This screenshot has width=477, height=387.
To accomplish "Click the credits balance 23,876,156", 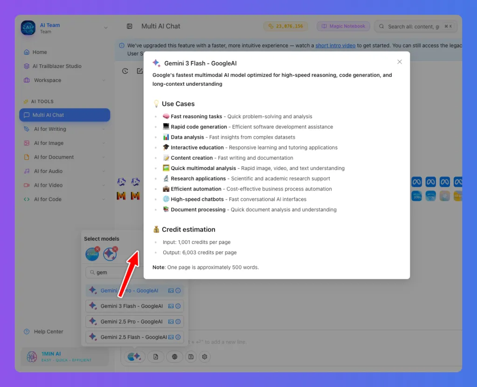I will click(x=285, y=26).
